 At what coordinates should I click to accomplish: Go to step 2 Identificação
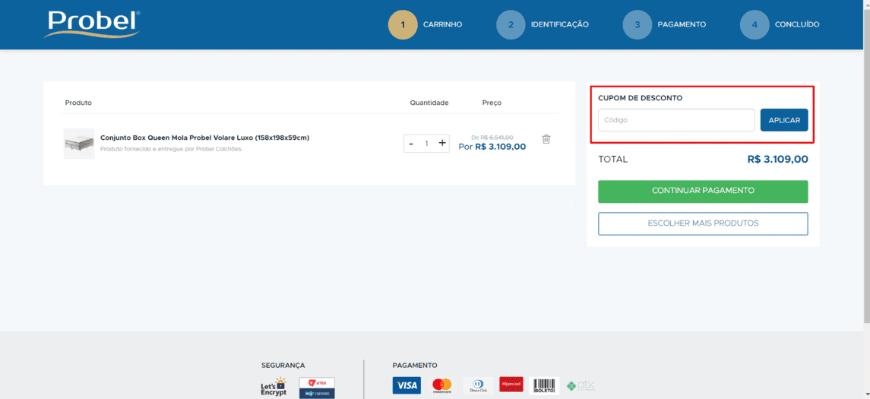(543, 25)
